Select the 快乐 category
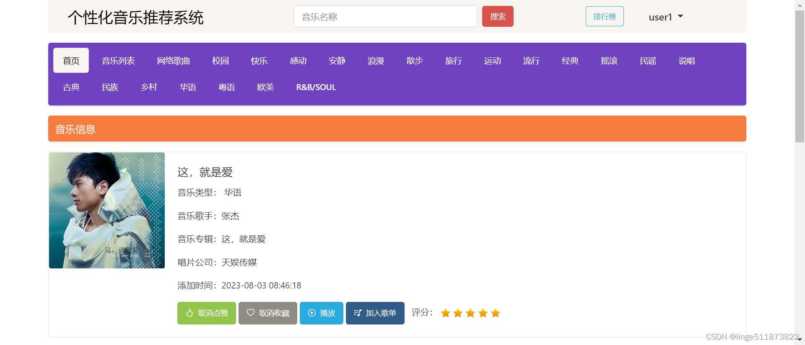 point(259,60)
